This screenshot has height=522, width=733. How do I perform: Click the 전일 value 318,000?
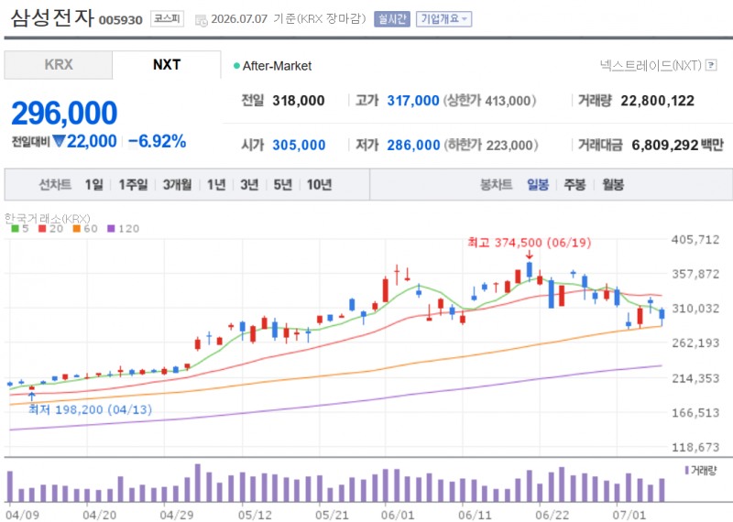point(299,101)
